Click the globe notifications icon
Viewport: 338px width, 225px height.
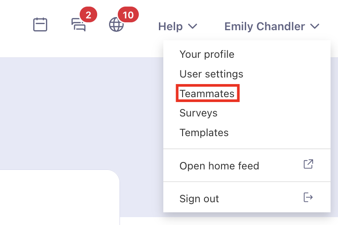[116, 25]
